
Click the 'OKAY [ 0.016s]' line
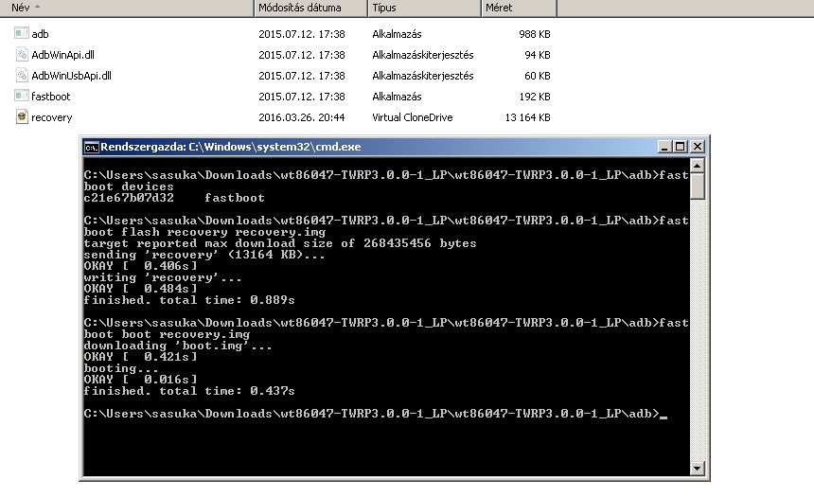point(140,380)
